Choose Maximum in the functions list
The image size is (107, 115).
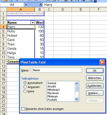(53, 93)
